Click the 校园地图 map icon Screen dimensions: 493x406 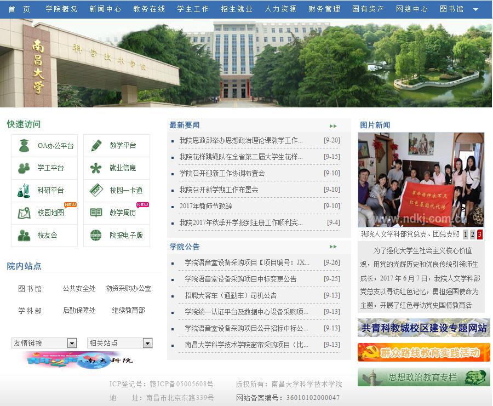(24, 213)
